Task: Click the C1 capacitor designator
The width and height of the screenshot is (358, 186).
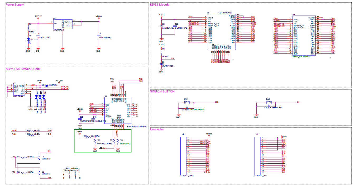Action: tap(39, 34)
